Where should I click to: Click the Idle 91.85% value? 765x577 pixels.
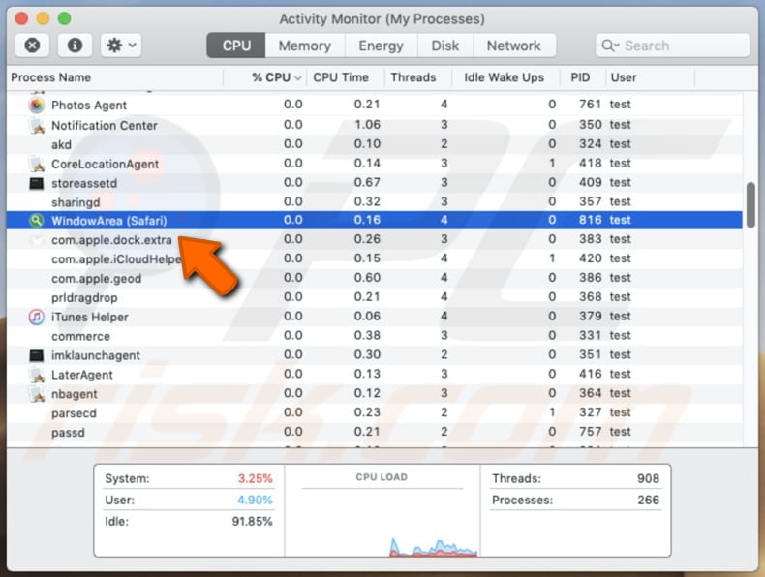(x=252, y=522)
